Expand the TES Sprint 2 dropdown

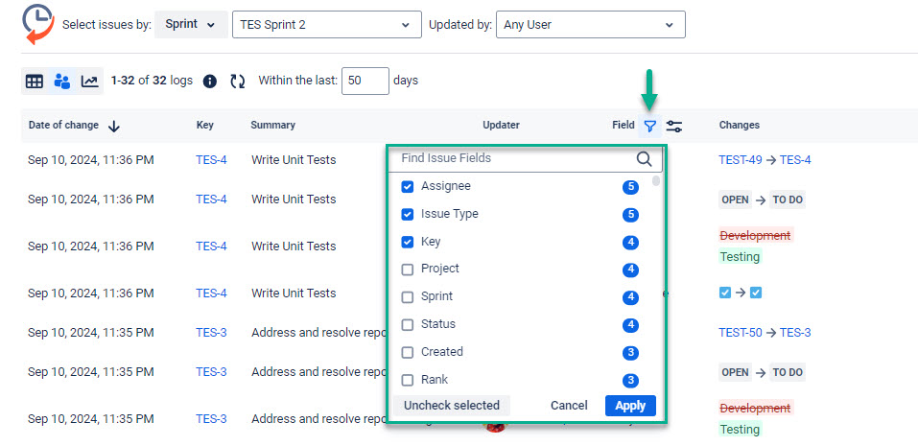(x=326, y=25)
